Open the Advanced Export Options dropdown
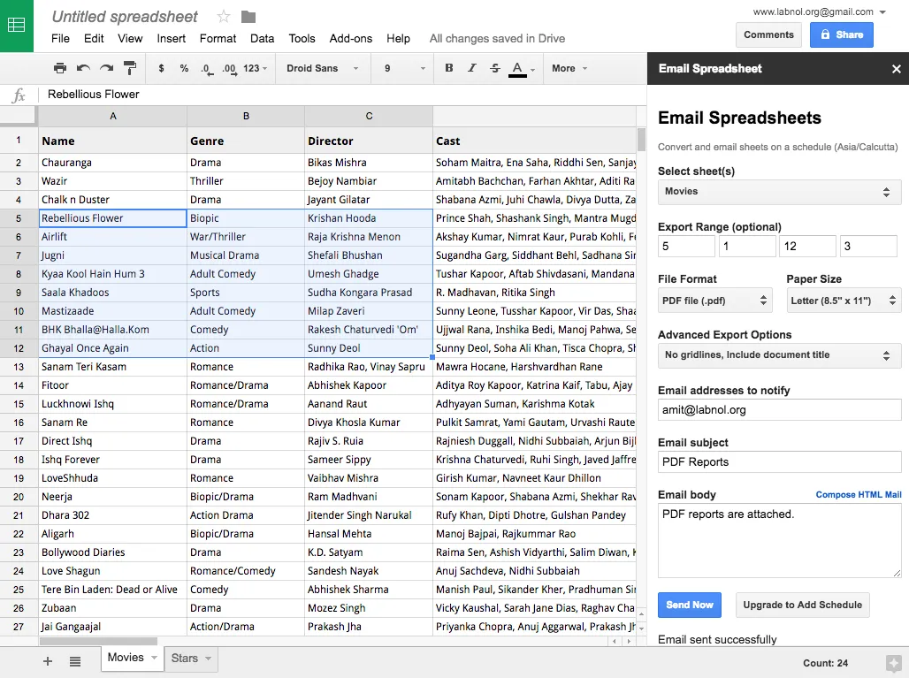The width and height of the screenshot is (909, 678). pyautogui.click(x=778, y=356)
